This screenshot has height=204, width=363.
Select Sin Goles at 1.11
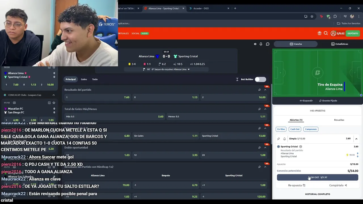coord(166,136)
